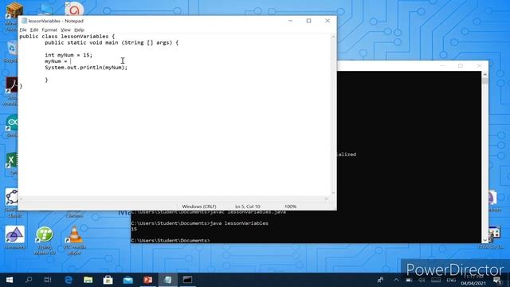
Task: Open the calendar from date 04/04/2021
Action: (x=473, y=284)
